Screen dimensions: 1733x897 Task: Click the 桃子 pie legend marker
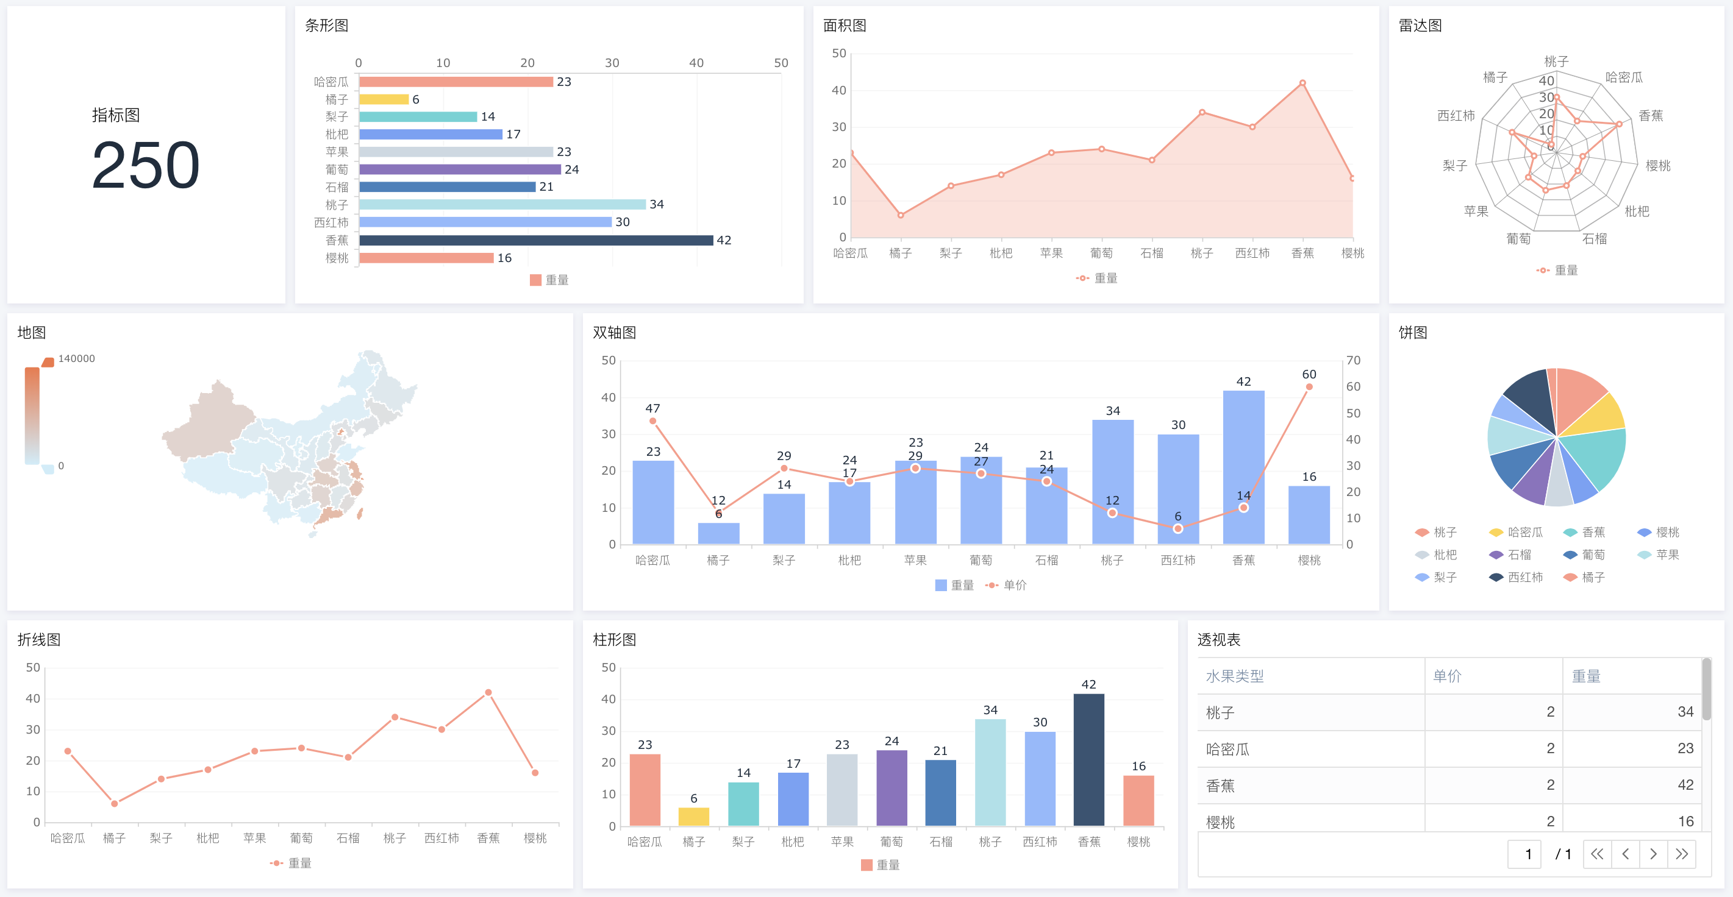1421,533
